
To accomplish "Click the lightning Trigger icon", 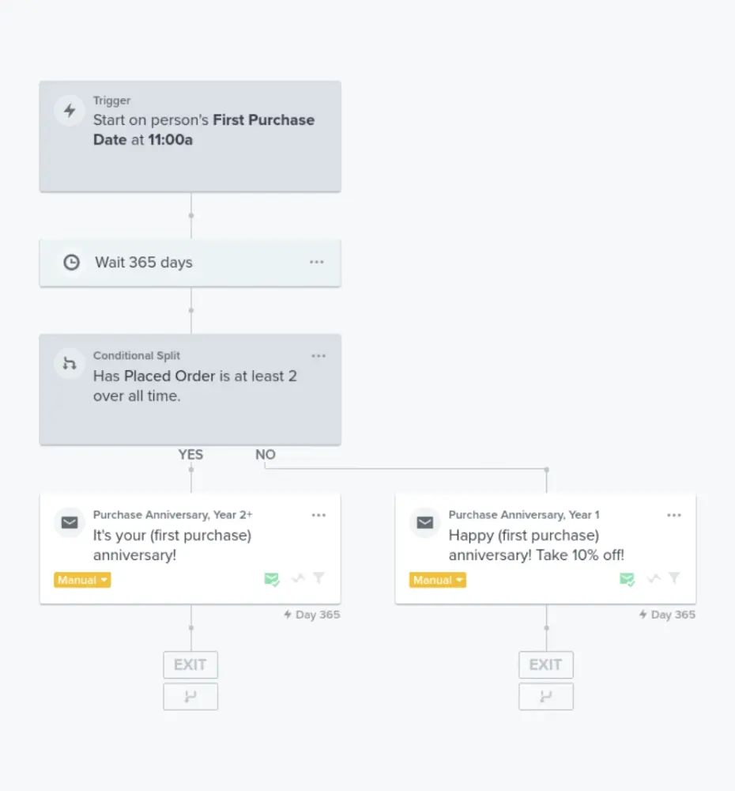I will click(x=69, y=111).
